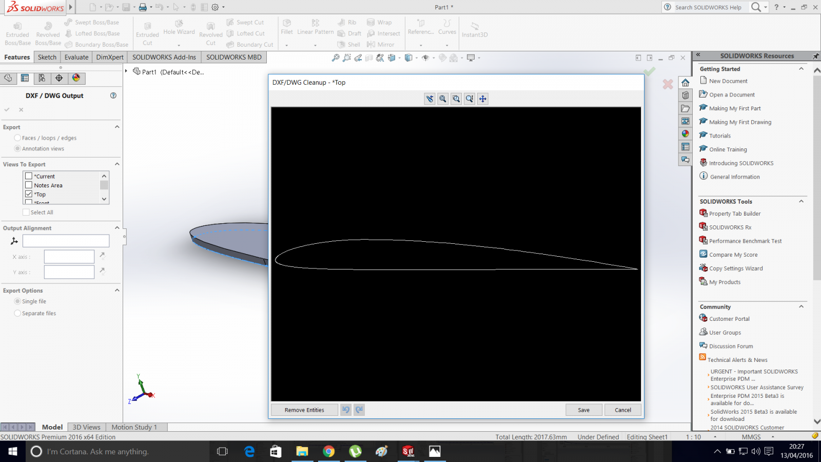
Task: Open the Appearances task pane tab
Action: 686,134
